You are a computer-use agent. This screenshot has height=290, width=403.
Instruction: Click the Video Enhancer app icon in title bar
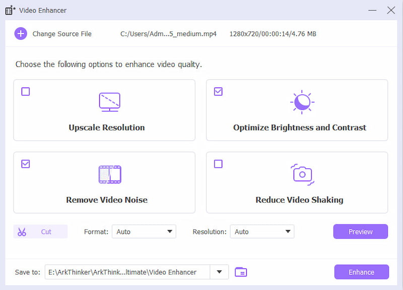10,10
